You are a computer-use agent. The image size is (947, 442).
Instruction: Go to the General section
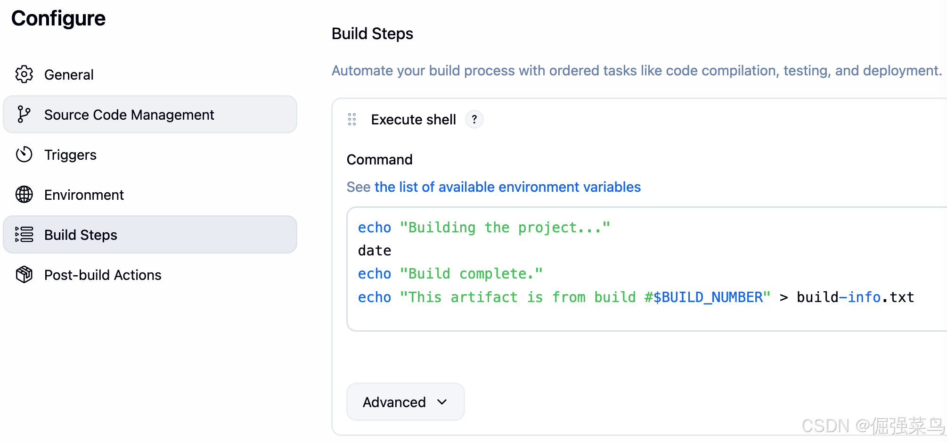[69, 74]
